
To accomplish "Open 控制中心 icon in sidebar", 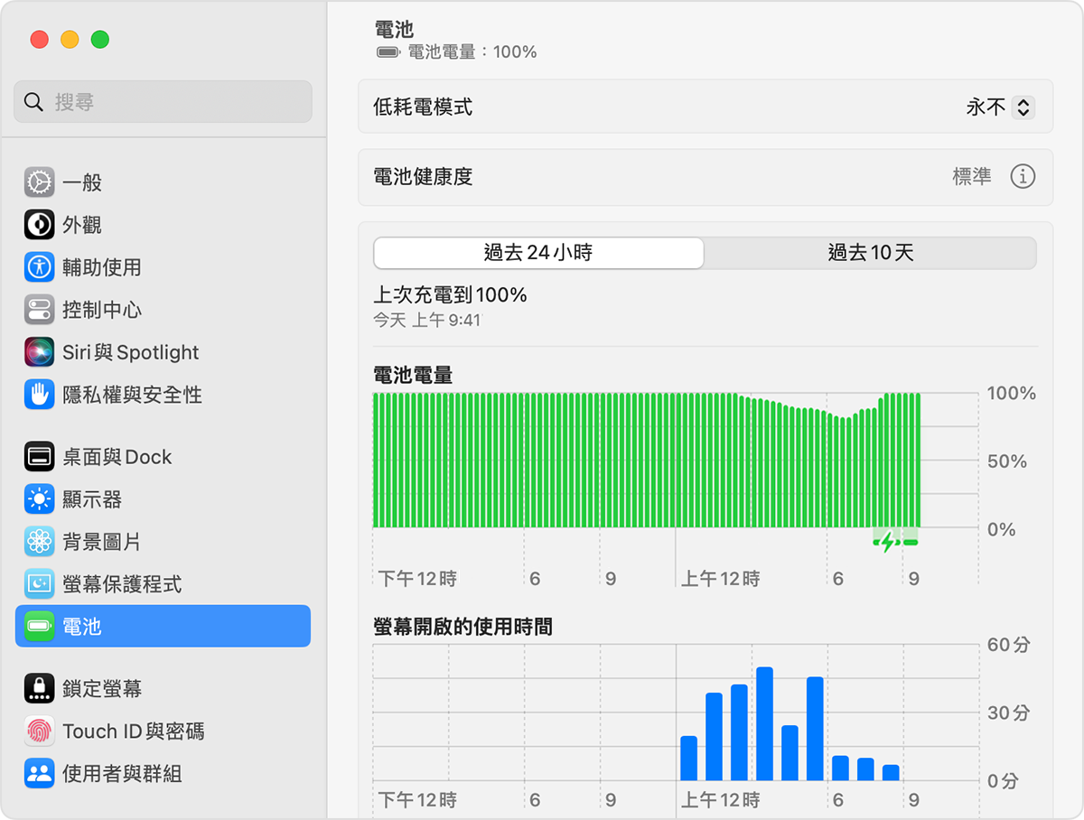I will (x=39, y=310).
